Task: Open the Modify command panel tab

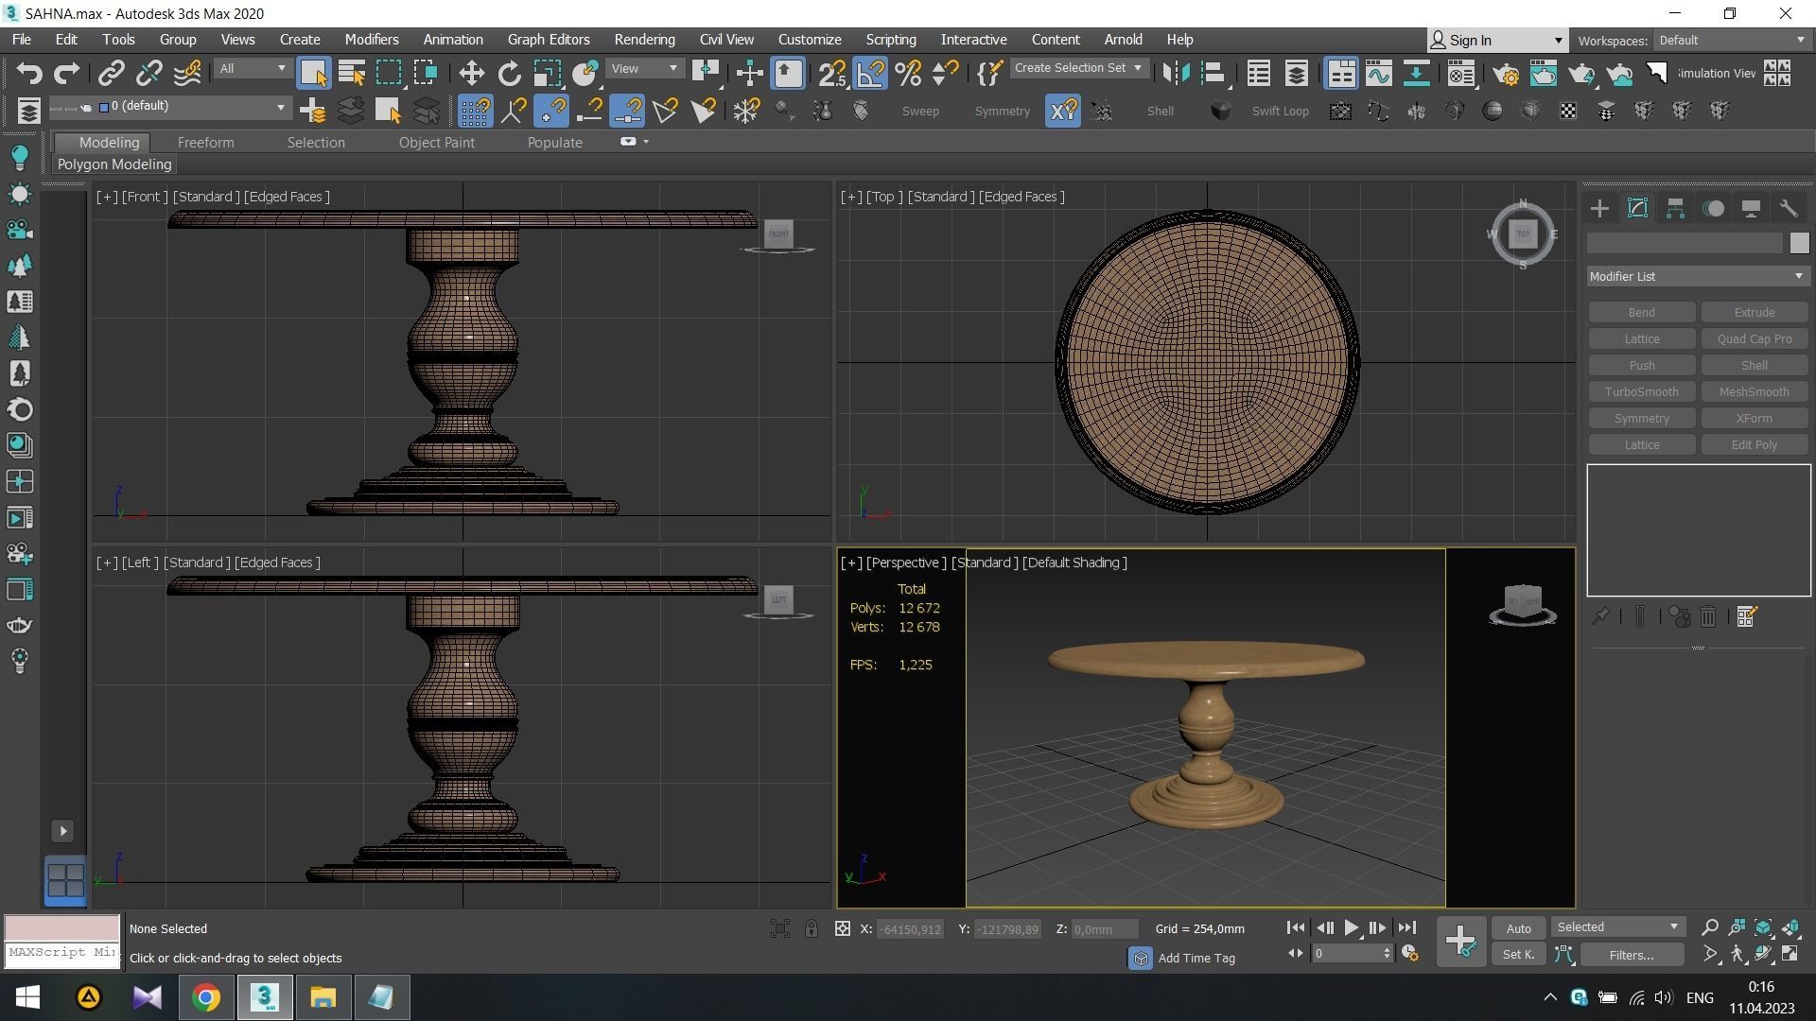Action: click(1637, 209)
